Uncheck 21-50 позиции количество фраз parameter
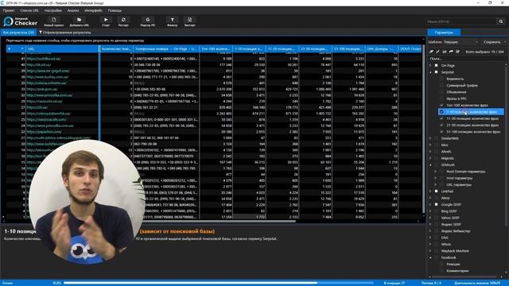The image size is (509, 286). click(441, 125)
